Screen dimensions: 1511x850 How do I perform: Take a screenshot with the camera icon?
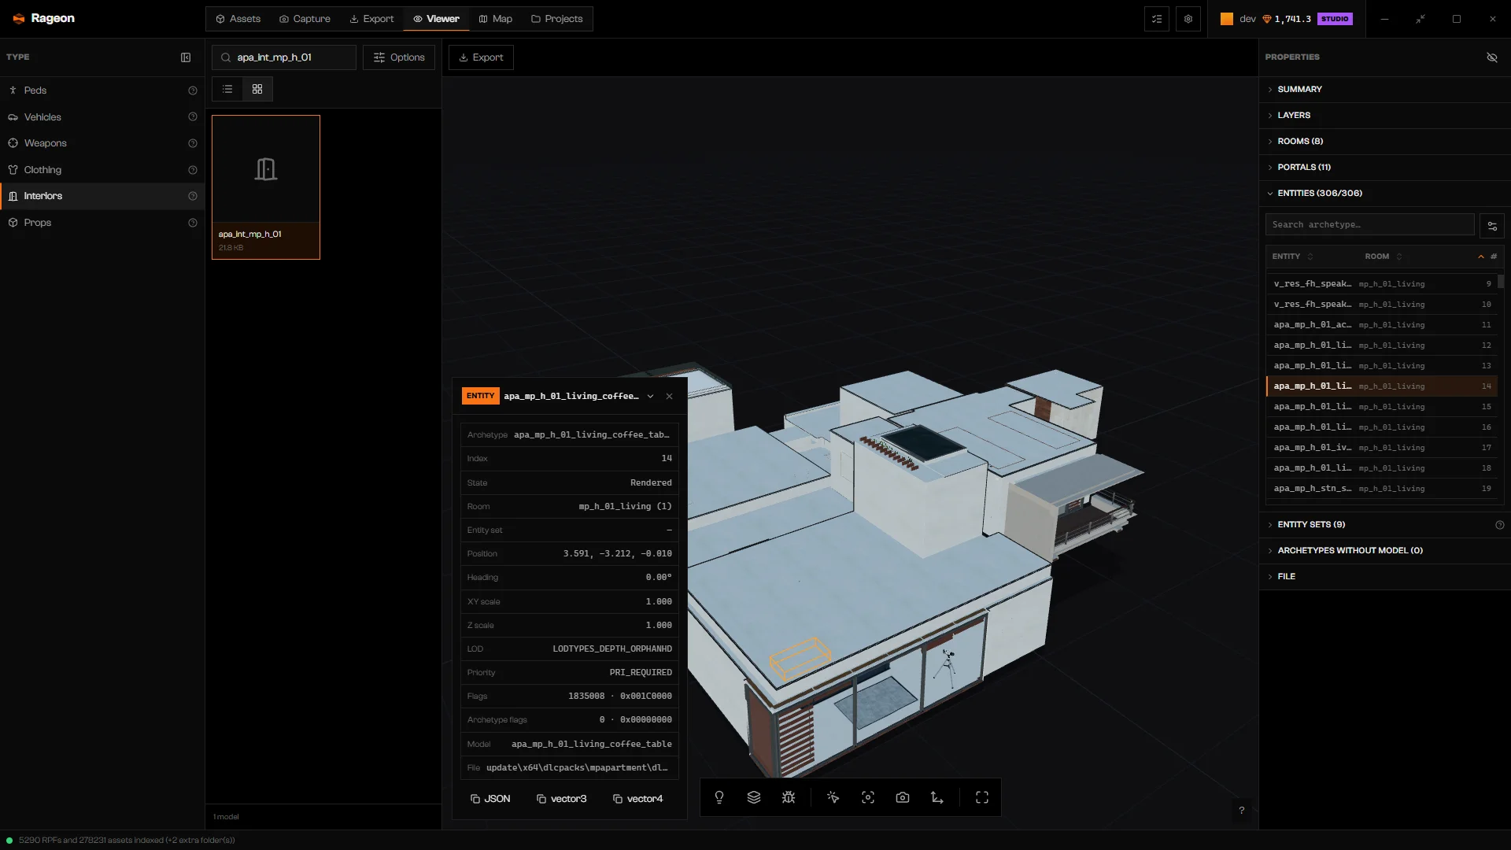coord(903,797)
